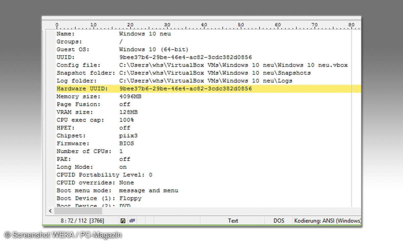The width and height of the screenshot is (403, 242).
Task: Click the 'CPU exec cap:' label
Action: pos(80,120)
